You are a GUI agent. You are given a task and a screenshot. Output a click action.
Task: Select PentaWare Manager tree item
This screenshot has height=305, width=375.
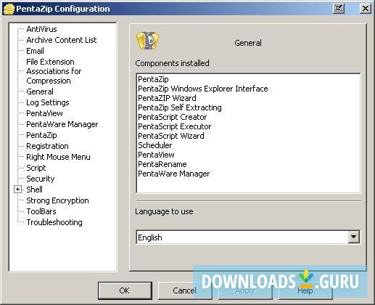[62, 124]
